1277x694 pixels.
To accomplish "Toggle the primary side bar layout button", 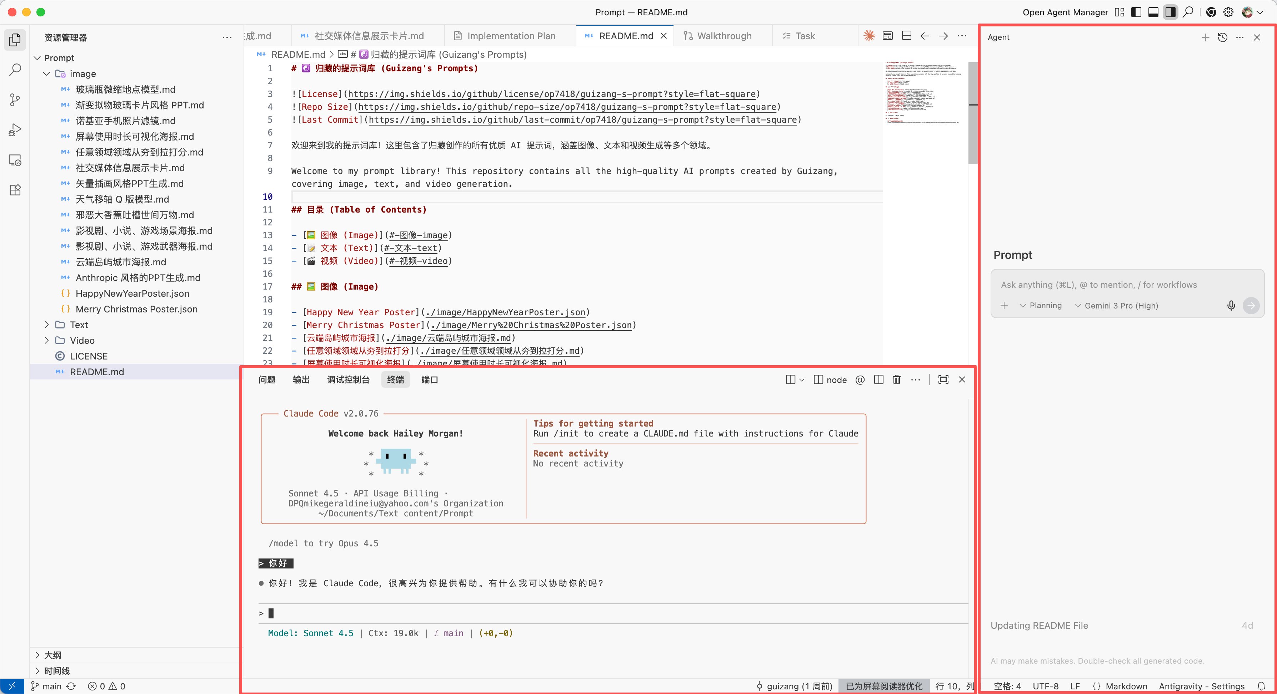I will tap(1136, 12).
